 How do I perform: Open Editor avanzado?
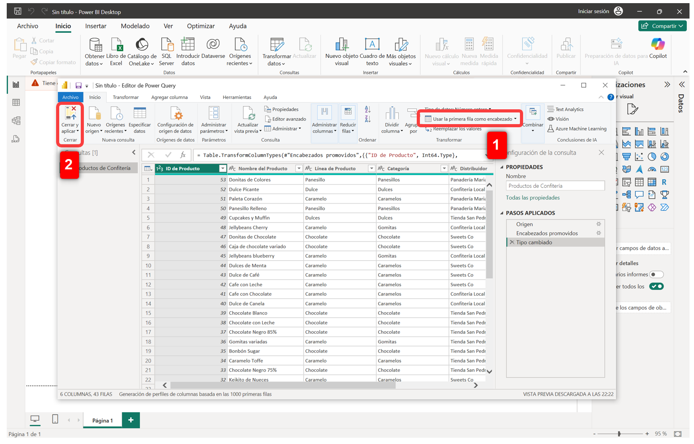click(285, 119)
